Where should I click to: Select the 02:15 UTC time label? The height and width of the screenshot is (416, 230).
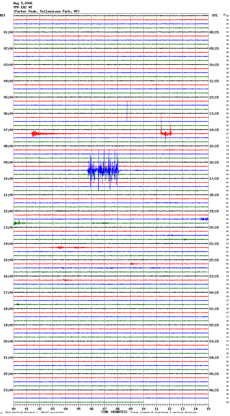[x=214, y=325]
